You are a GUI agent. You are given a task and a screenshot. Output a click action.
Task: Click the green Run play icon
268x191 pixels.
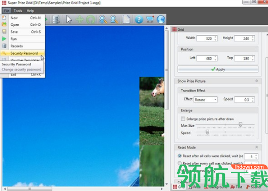click(x=4, y=39)
